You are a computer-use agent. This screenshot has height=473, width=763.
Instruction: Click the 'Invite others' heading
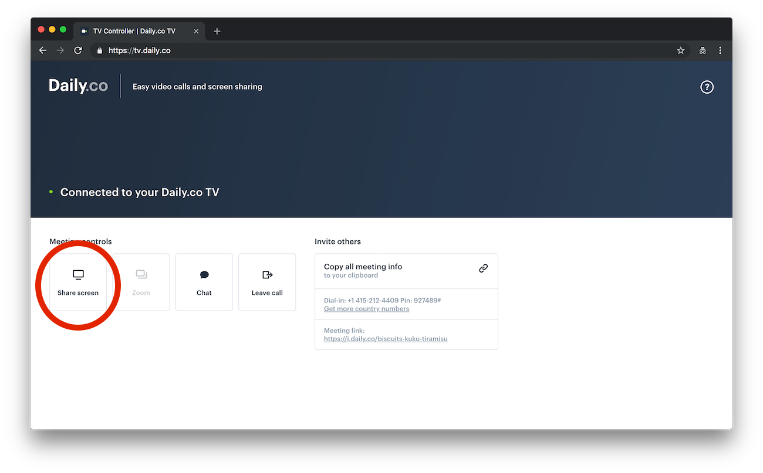(337, 241)
